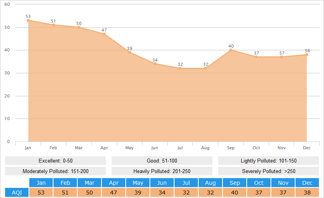324x198 pixels.
Task: Click the Nov table header cell
Action: 283,183
